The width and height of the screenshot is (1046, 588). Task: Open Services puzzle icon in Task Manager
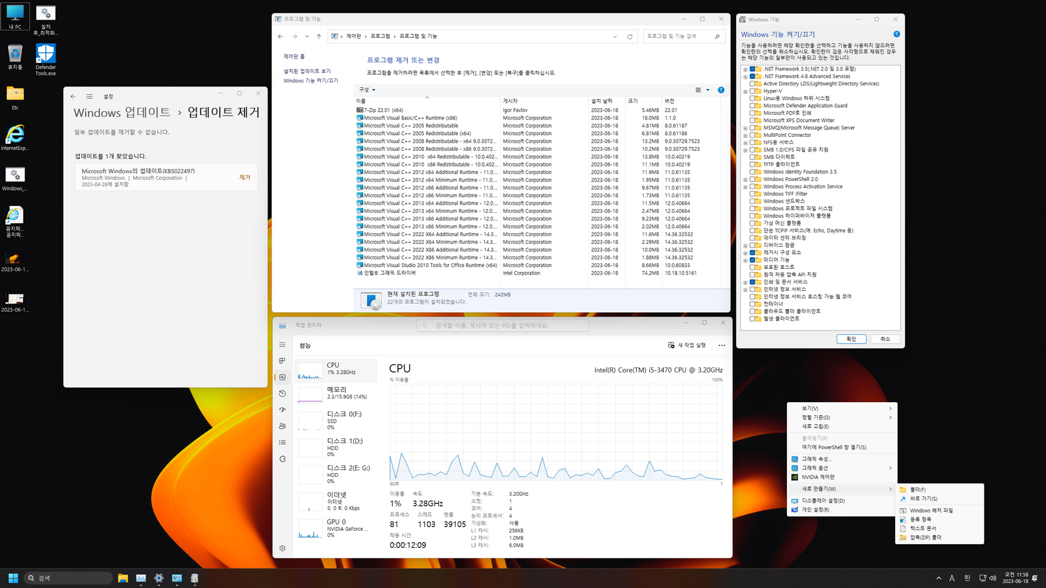[282, 459]
